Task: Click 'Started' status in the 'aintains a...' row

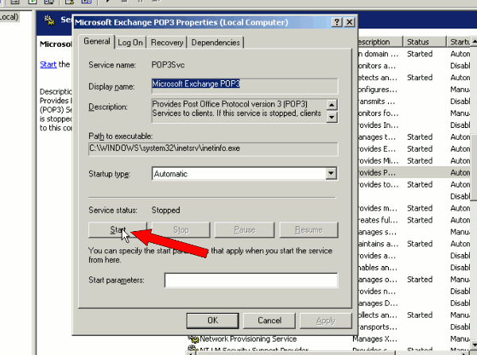Action: pyautogui.click(x=420, y=244)
